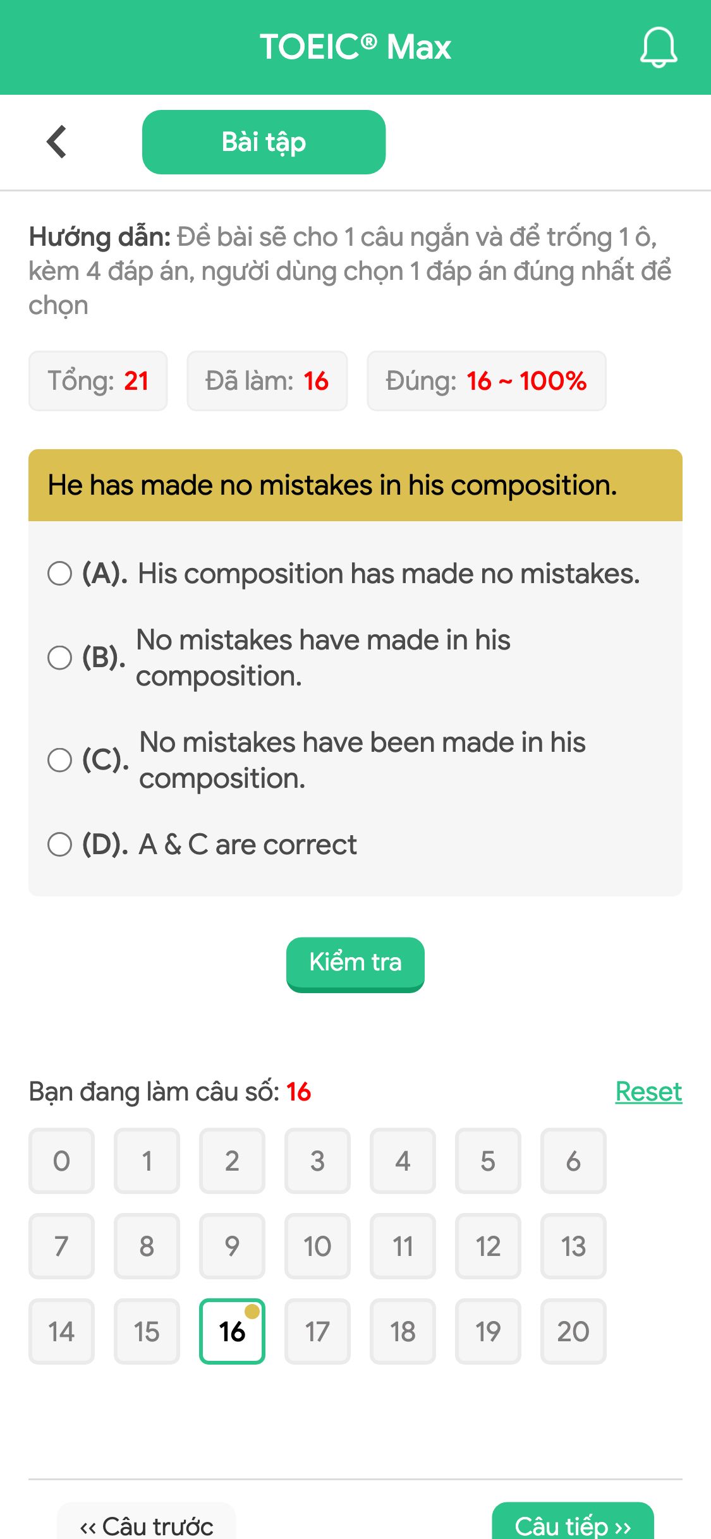The height and width of the screenshot is (1539, 711).
Task: Select the Tổng counter showing 21
Action: point(98,380)
